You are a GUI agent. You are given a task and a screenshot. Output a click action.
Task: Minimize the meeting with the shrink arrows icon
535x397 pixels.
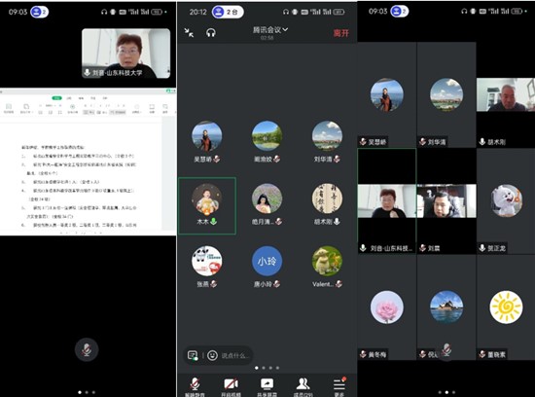point(189,33)
